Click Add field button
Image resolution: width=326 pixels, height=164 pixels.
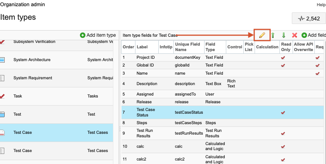[x=314, y=35]
